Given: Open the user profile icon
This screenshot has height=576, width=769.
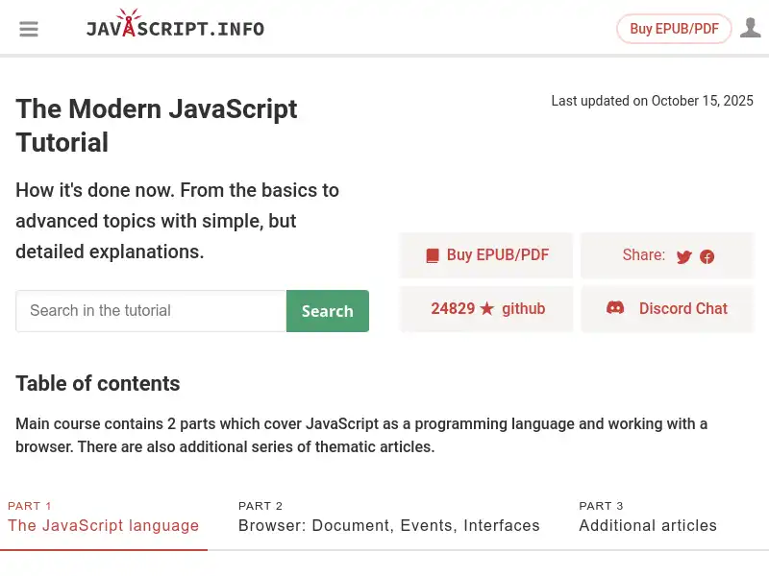Looking at the screenshot, I should 751,28.
